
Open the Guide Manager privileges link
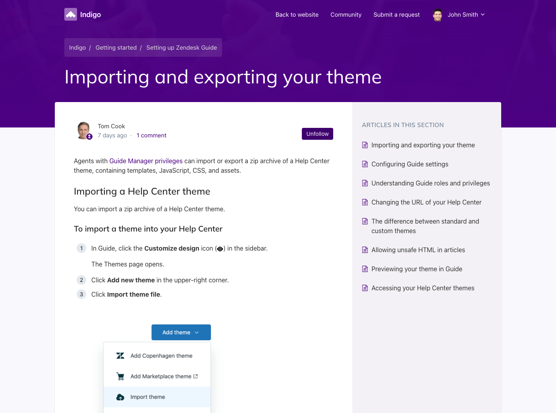(146, 161)
